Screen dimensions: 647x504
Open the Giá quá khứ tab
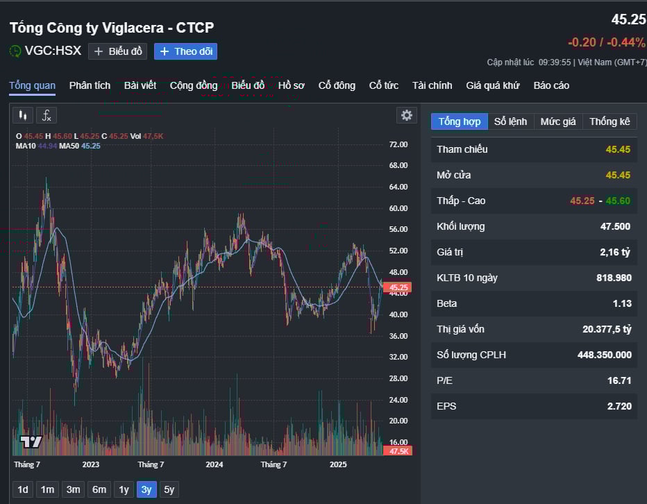(x=493, y=85)
